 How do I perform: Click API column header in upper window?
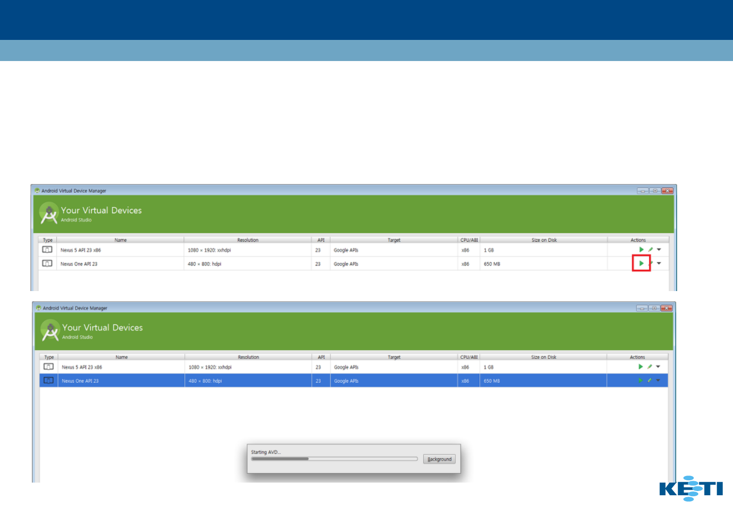[321, 240]
